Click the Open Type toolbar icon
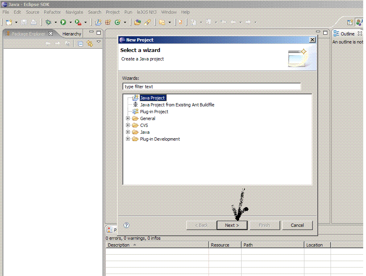 click(x=137, y=22)
